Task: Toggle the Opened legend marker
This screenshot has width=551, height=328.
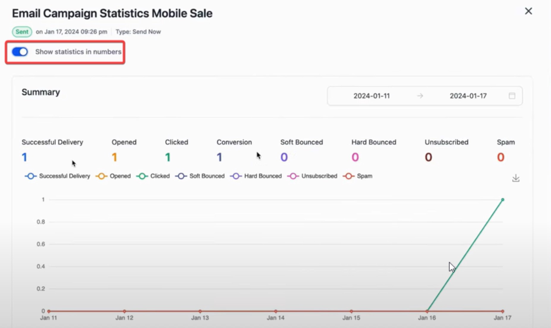Action: [x=101, y=176]
